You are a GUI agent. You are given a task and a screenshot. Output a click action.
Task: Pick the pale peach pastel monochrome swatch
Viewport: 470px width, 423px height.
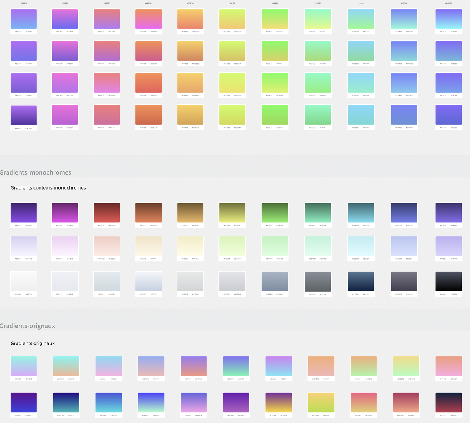106,246
